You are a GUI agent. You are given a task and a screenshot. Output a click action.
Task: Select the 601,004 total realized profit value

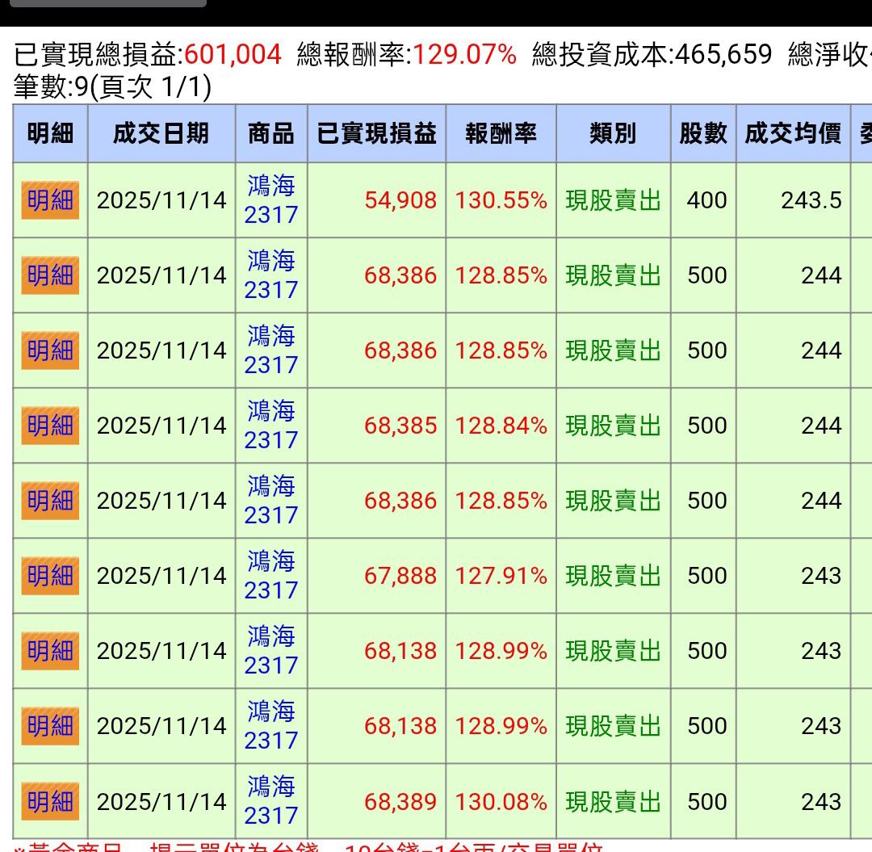point(233,54)
